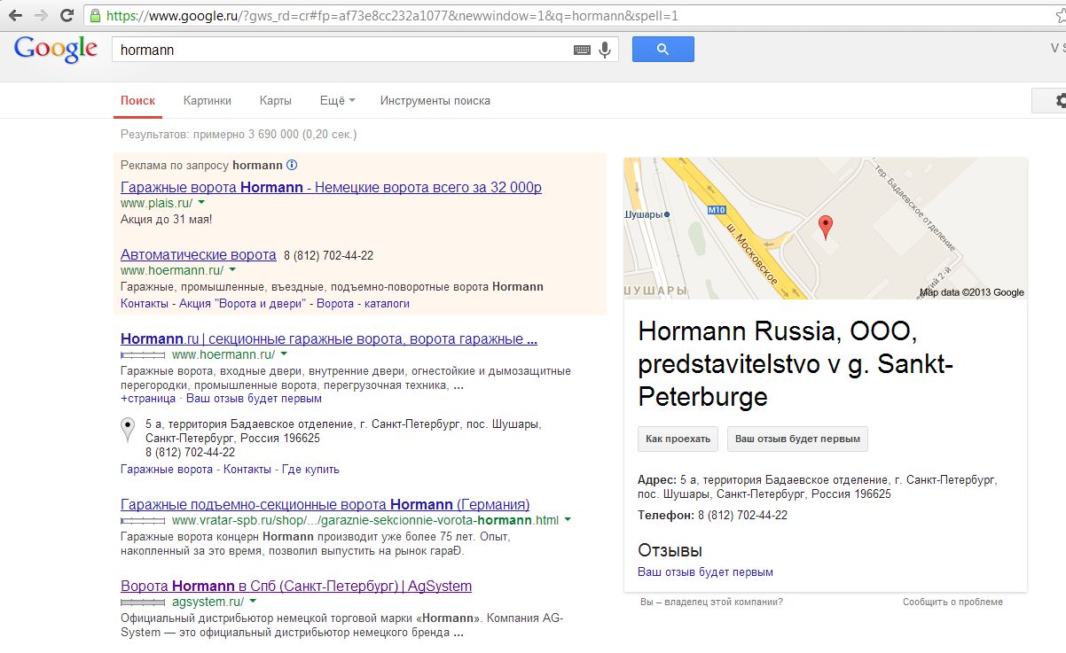Click the Hormann Russia, ООО panel title
Screen dimensions: 1066x653
pyautogui.click(x=796, y=363)
